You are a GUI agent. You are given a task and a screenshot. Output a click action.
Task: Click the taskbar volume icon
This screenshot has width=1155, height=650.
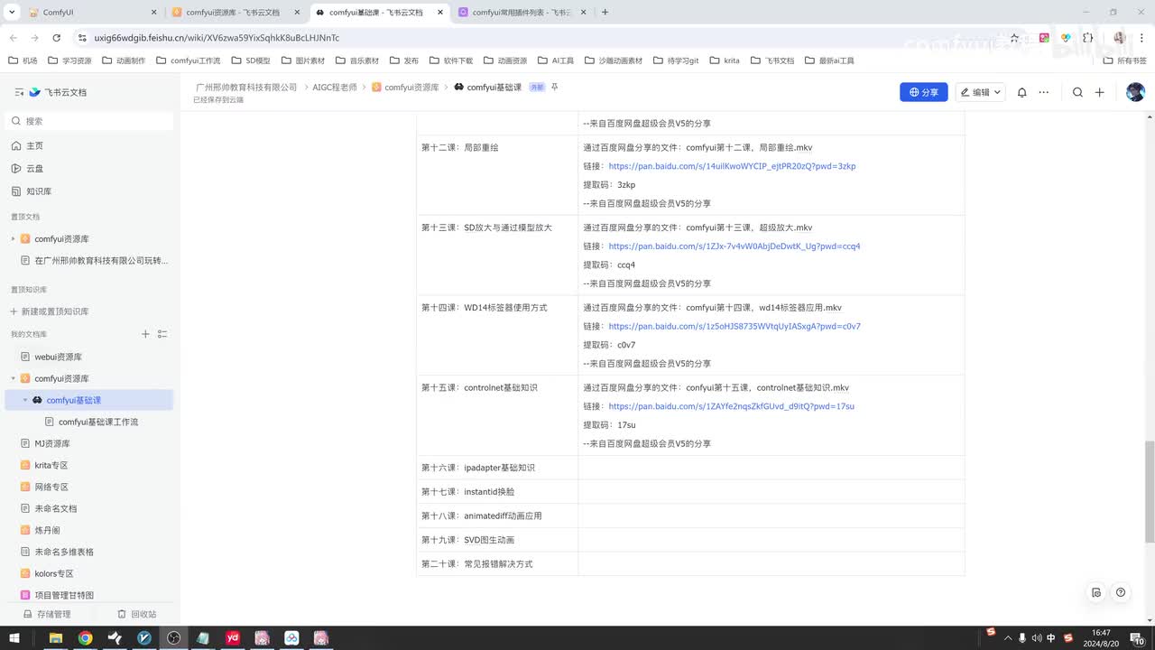1036,637
